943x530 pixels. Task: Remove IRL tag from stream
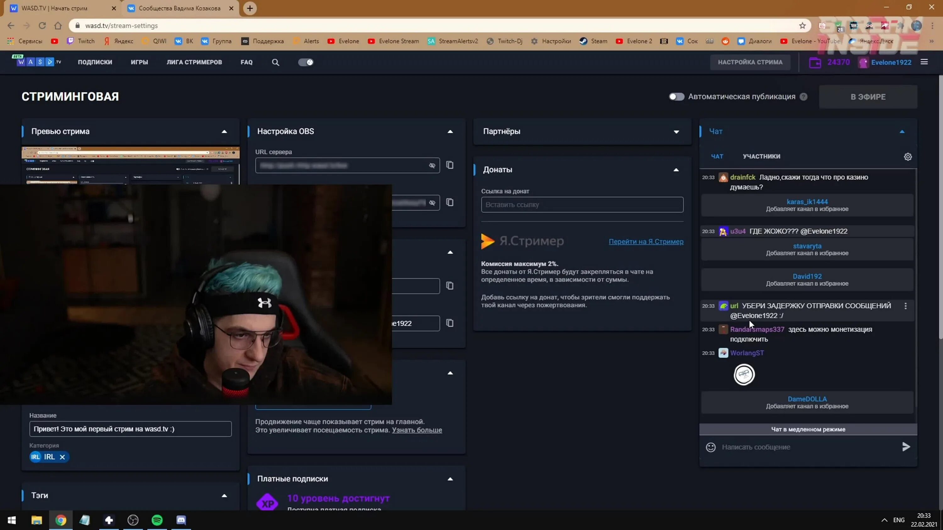62,457
